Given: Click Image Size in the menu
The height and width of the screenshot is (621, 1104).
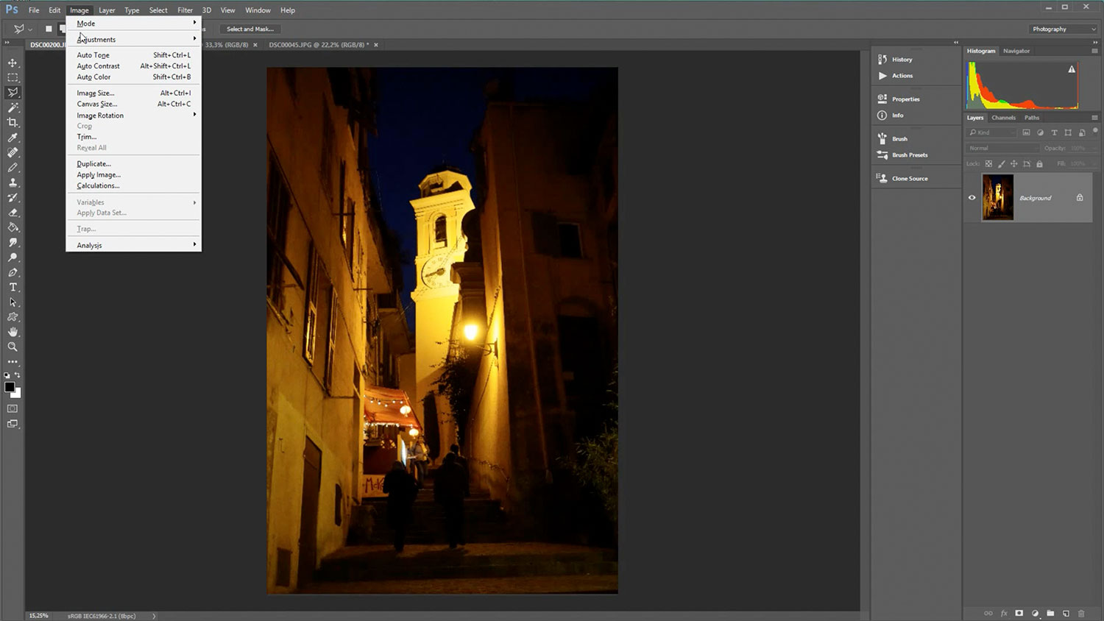Looking at the screenshot, I should pos(96,93).
